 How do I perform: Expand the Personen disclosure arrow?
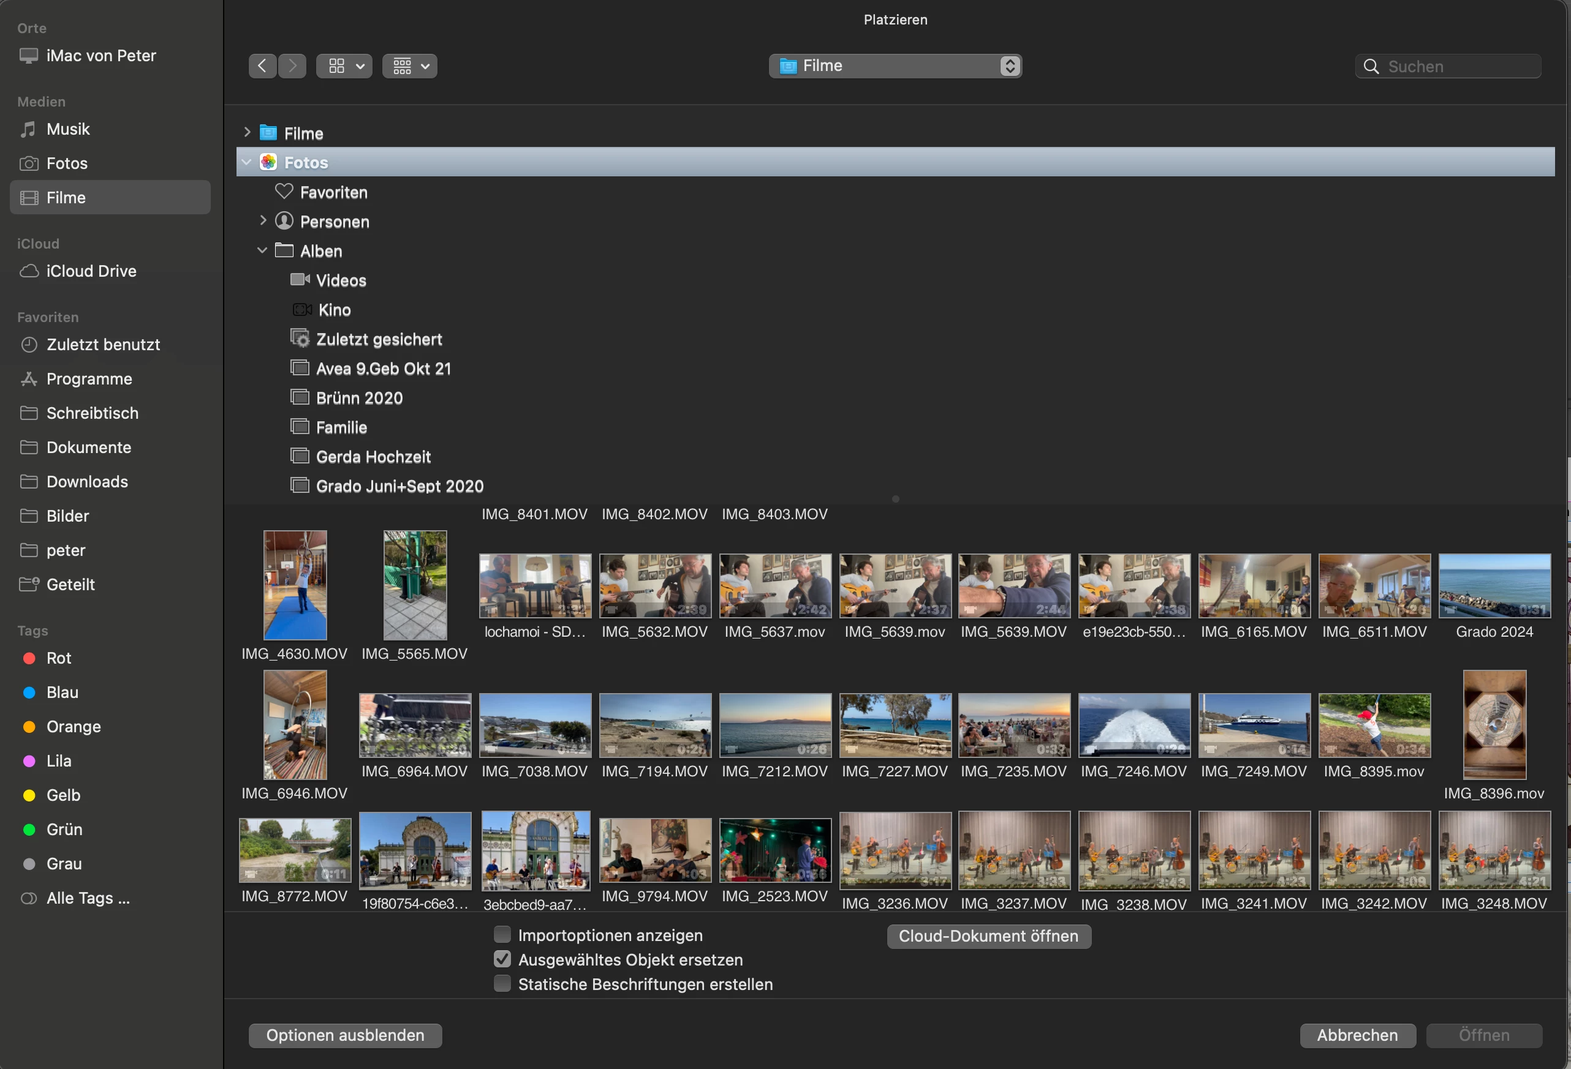263,221
